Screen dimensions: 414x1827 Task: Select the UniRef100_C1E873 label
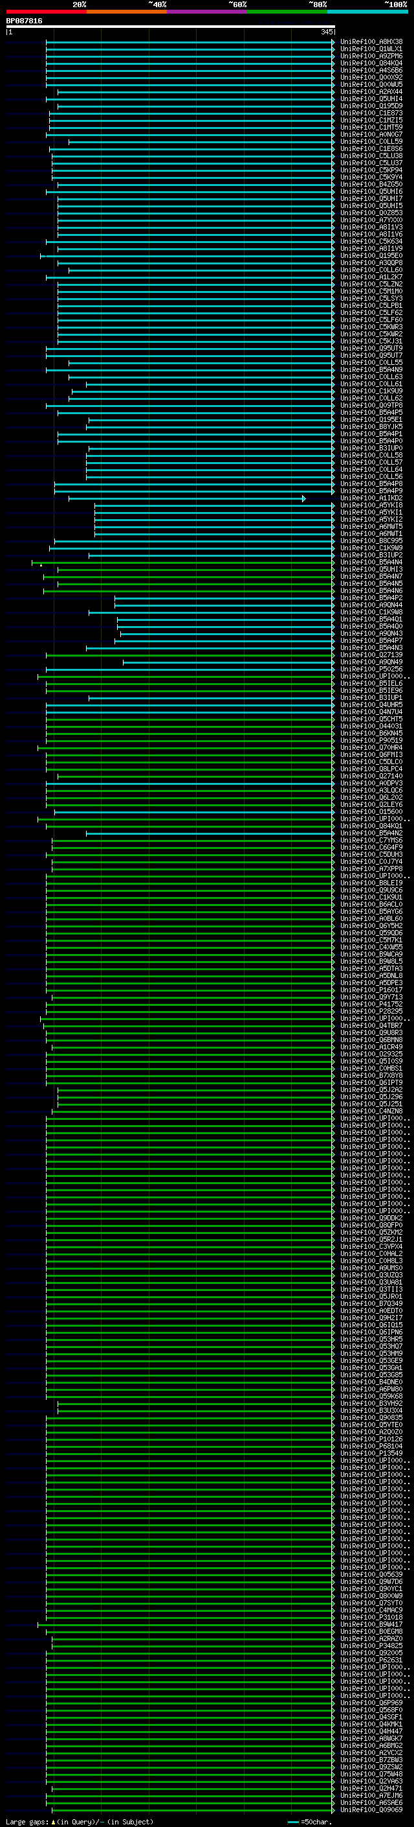click(371, 113)
